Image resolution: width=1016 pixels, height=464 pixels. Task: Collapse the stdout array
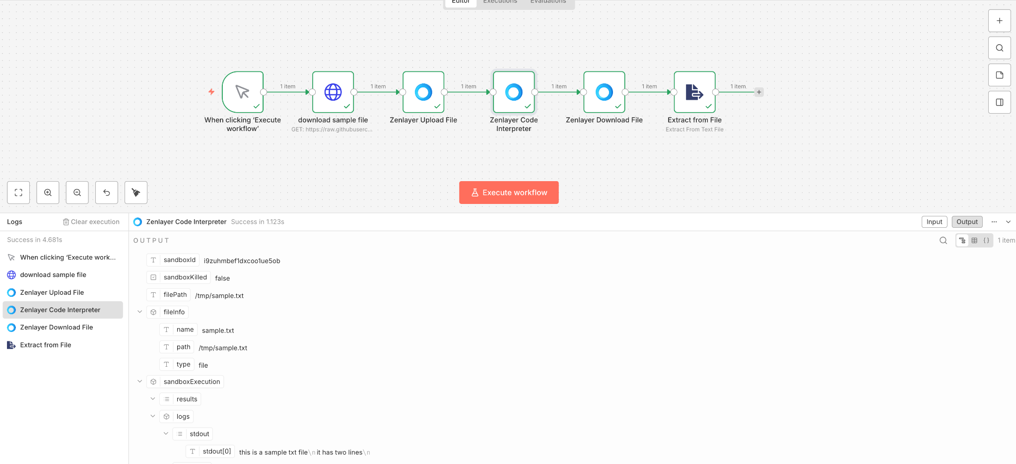tap(166, 433)
